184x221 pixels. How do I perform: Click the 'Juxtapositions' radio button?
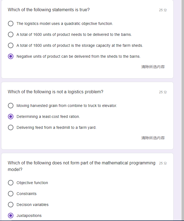pos(11,216)
